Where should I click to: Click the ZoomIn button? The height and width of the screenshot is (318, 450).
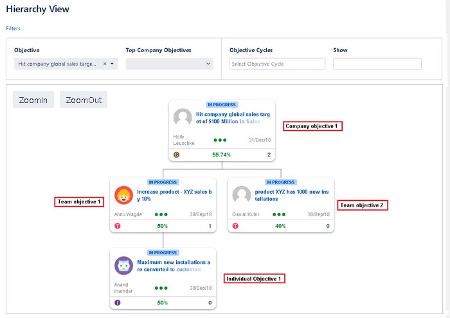(x=33, y=100)
